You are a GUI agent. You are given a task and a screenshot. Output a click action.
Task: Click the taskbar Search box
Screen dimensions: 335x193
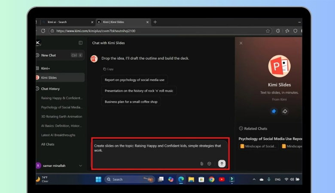tap(129, 179)
